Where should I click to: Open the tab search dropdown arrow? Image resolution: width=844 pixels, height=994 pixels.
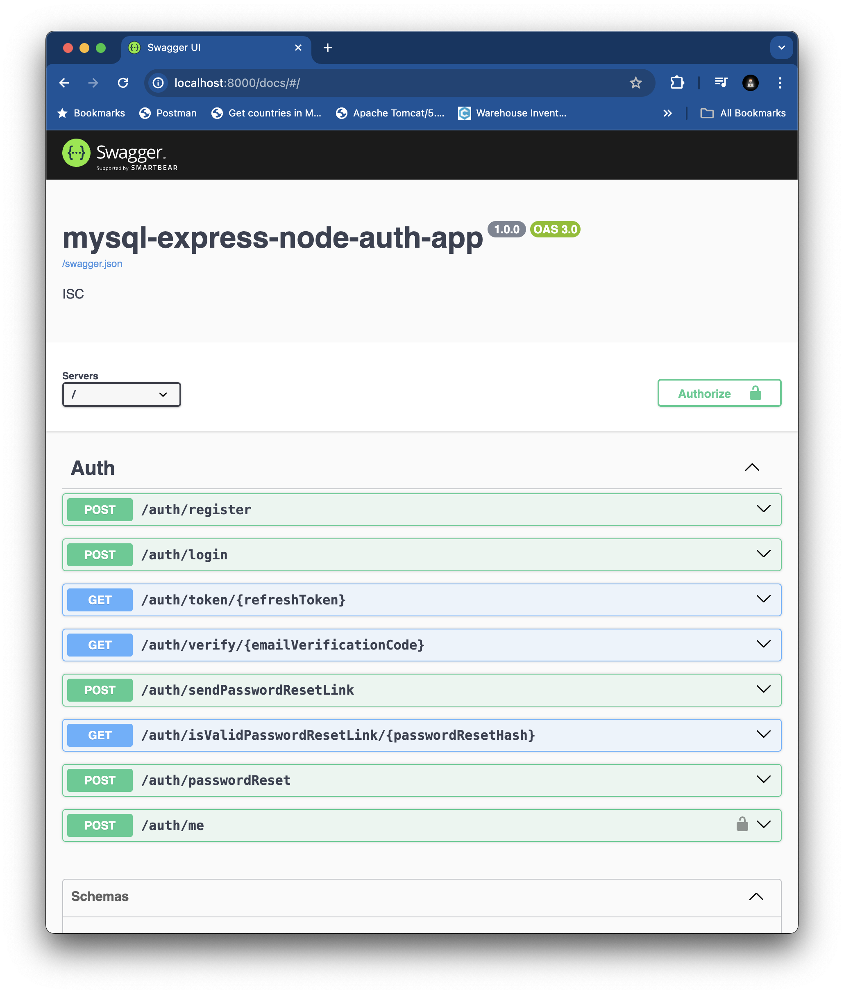781,48
